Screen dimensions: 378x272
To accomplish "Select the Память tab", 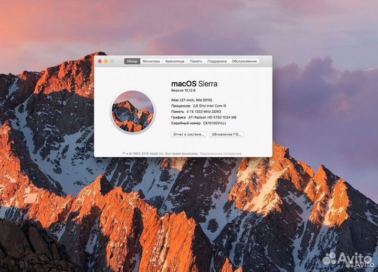I will pos(196,61).
